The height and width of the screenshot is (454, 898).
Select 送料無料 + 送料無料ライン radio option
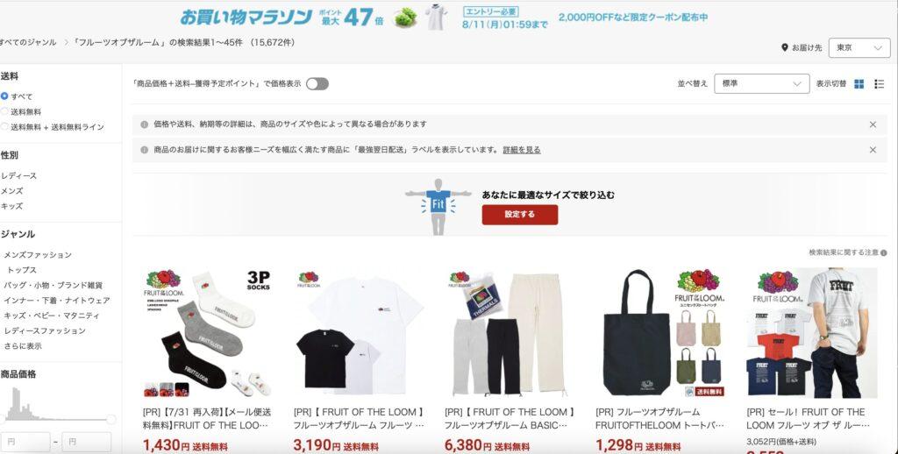click(4, 126)
